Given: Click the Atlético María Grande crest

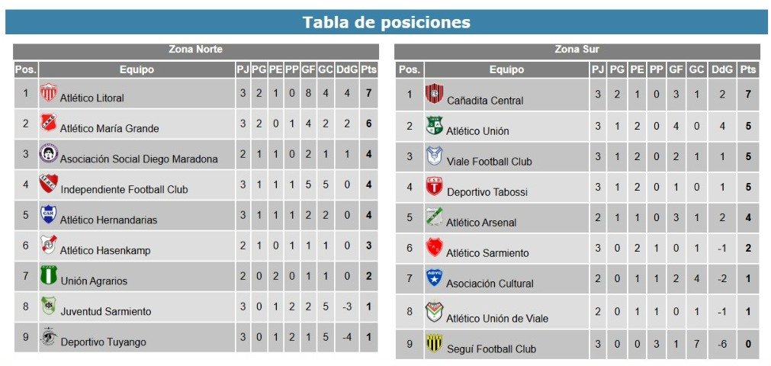Looking at the screenshot, I should pyautogui.click(x=49, y=123).
